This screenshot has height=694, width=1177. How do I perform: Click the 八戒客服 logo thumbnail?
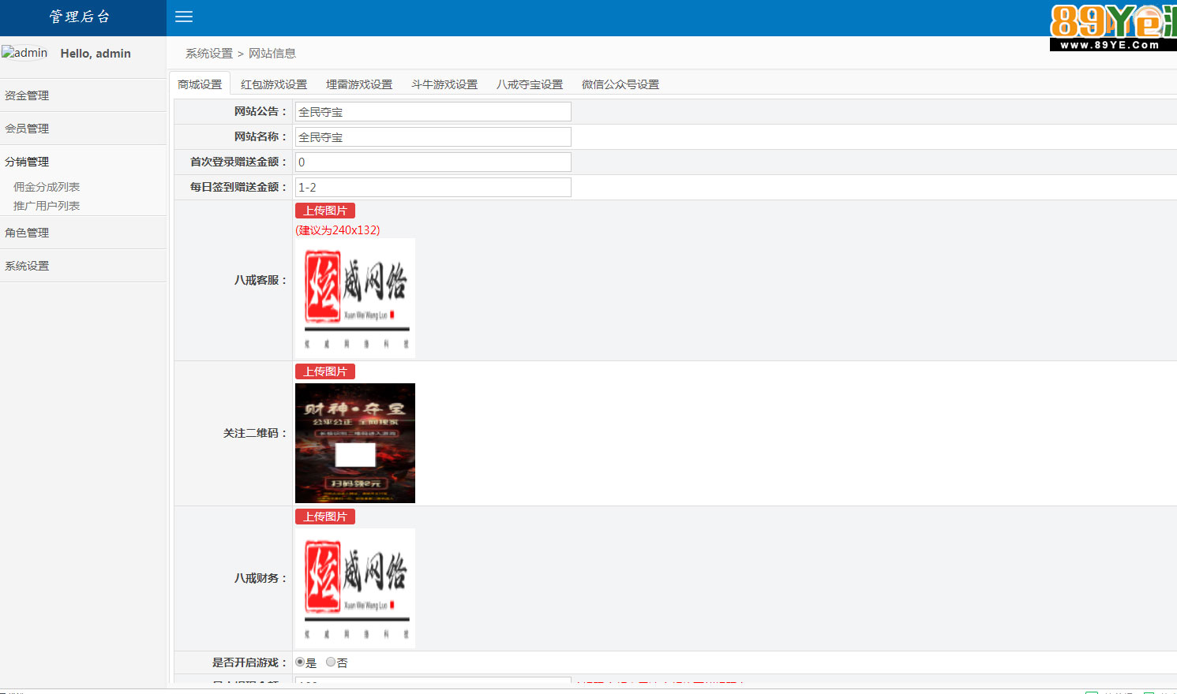click(x=355, y=298)
